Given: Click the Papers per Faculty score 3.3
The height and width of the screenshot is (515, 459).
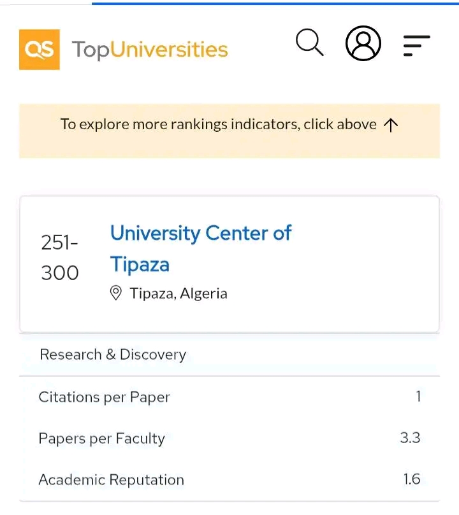Looking at the screenshot, I should (x=410, y=438).
